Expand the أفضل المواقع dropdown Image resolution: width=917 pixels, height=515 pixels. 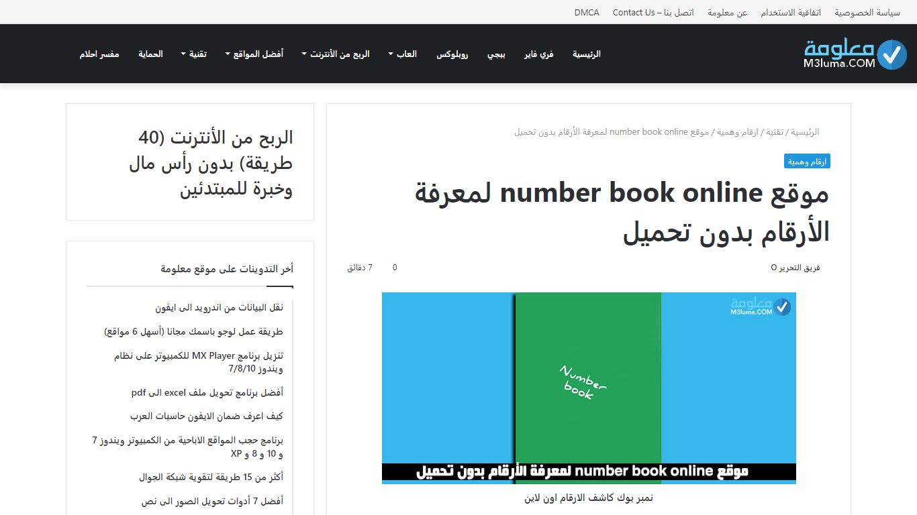[x=254, y=54]
